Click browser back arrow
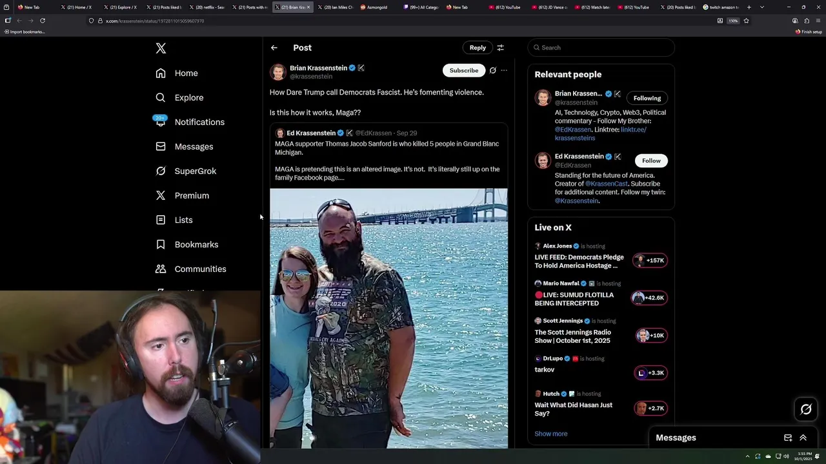The image size is (826, 464). coord(19,21)
